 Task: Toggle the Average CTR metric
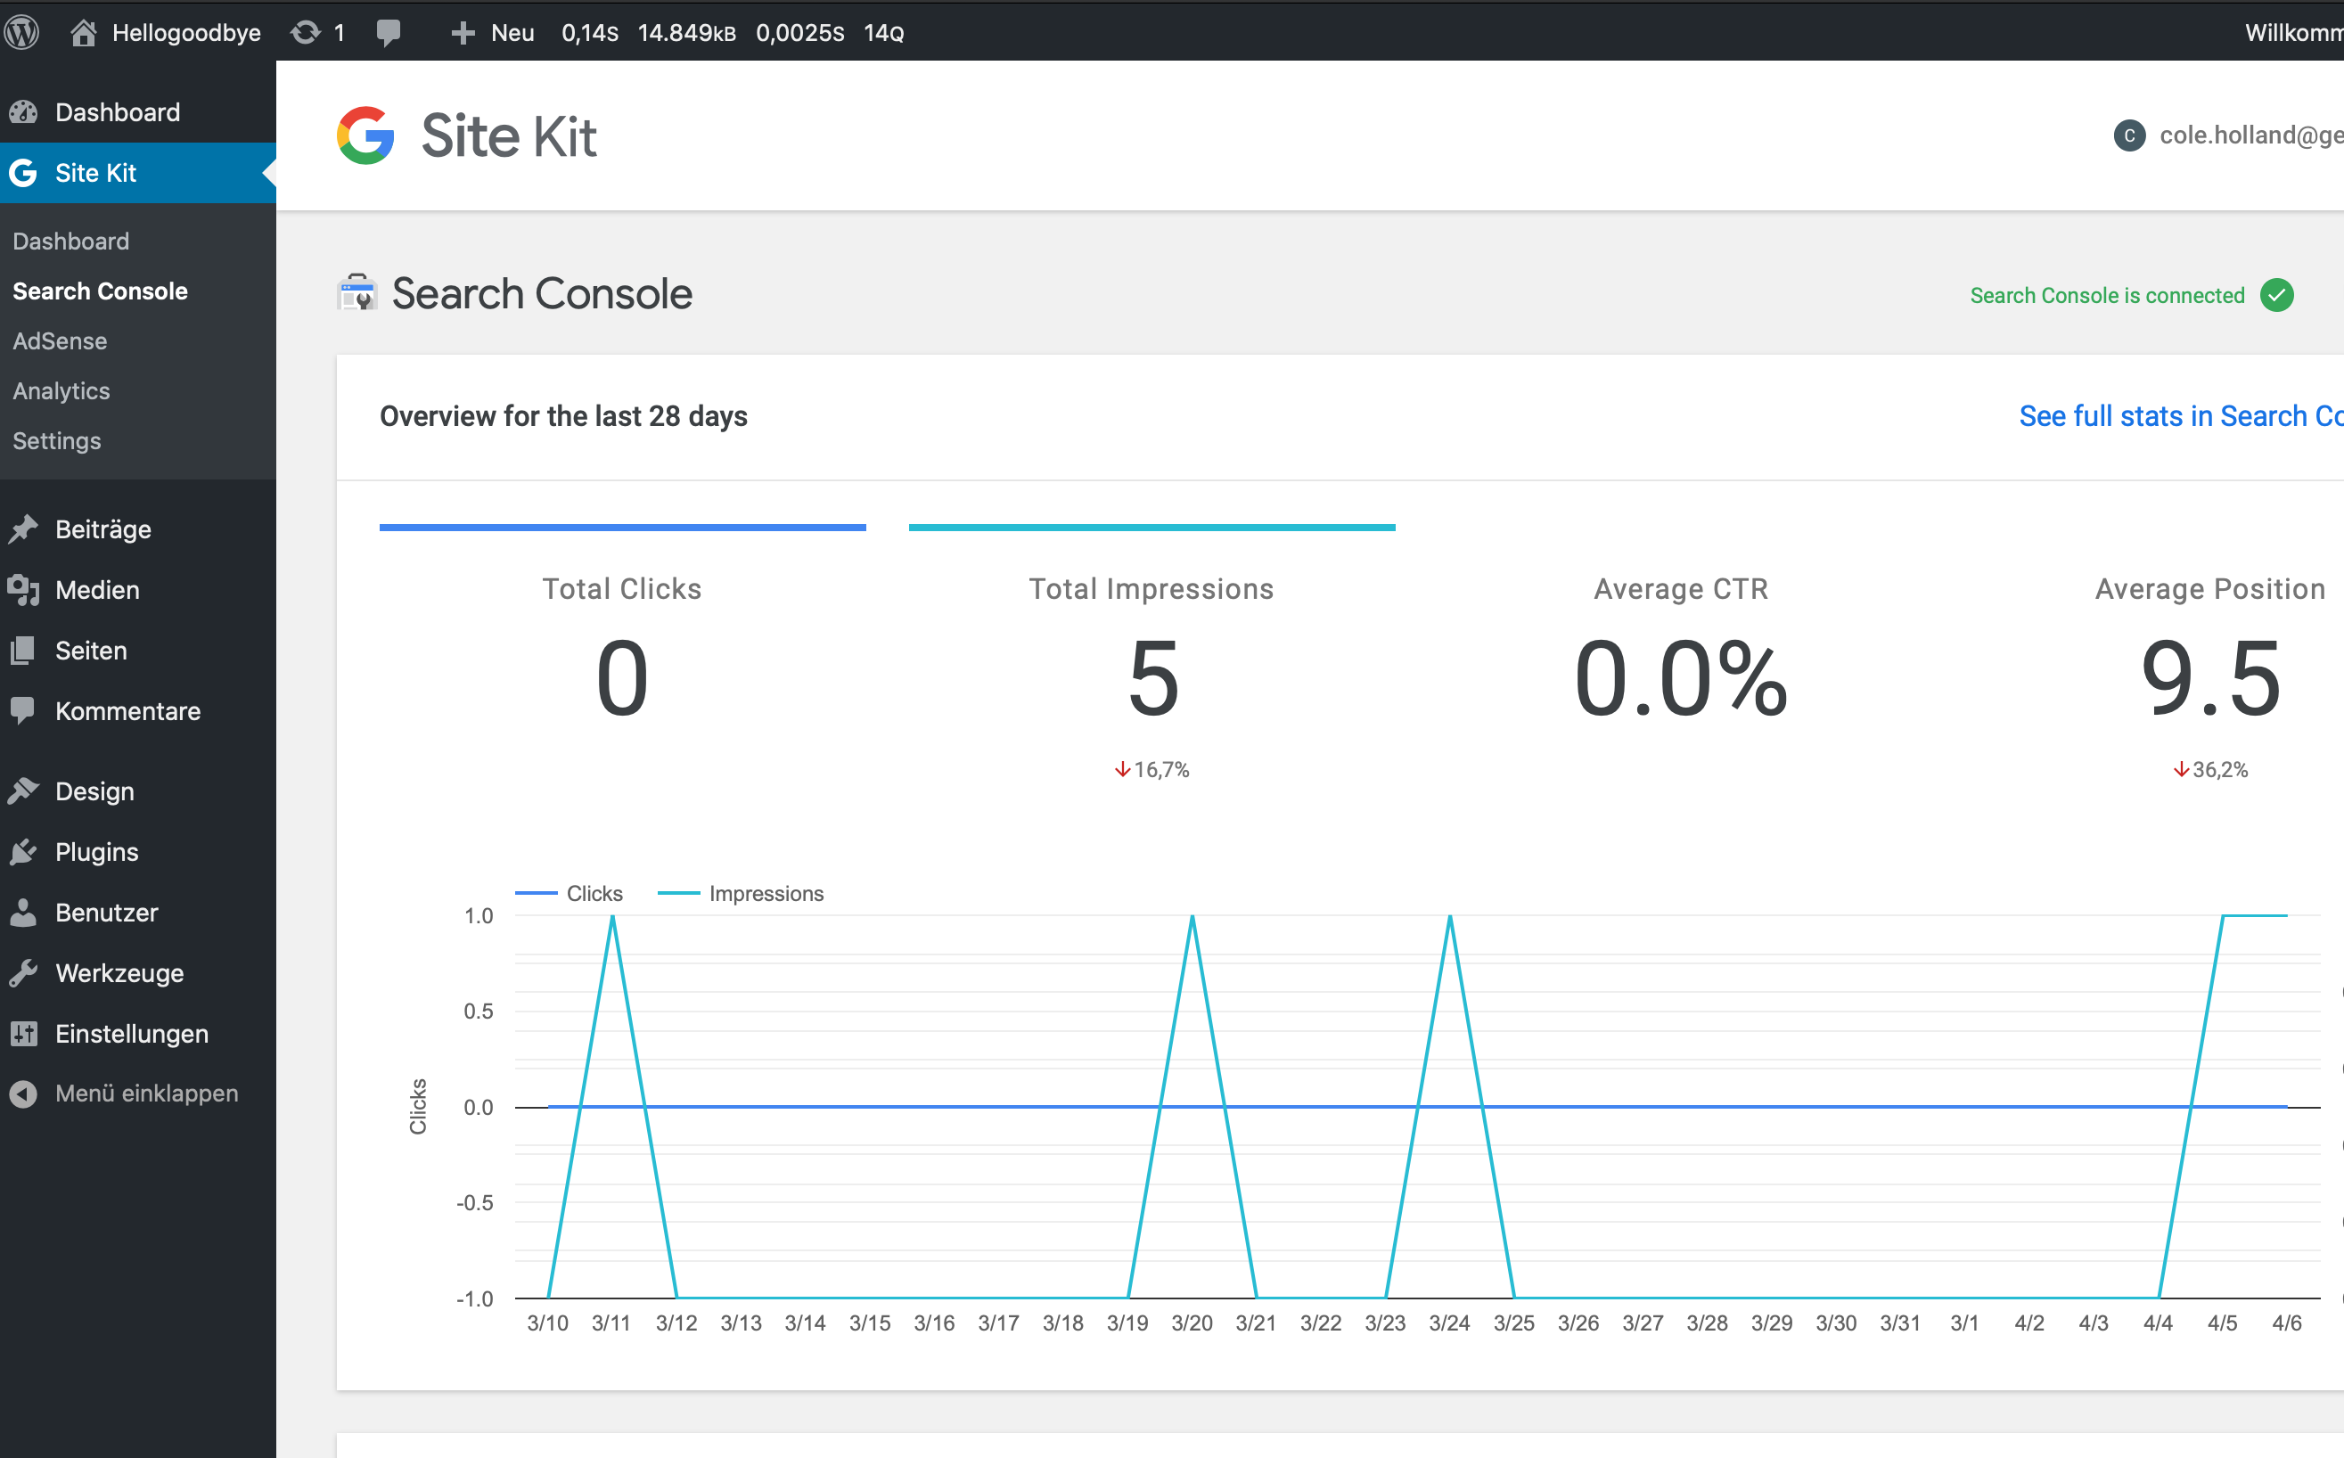(x=1681, y=651)
